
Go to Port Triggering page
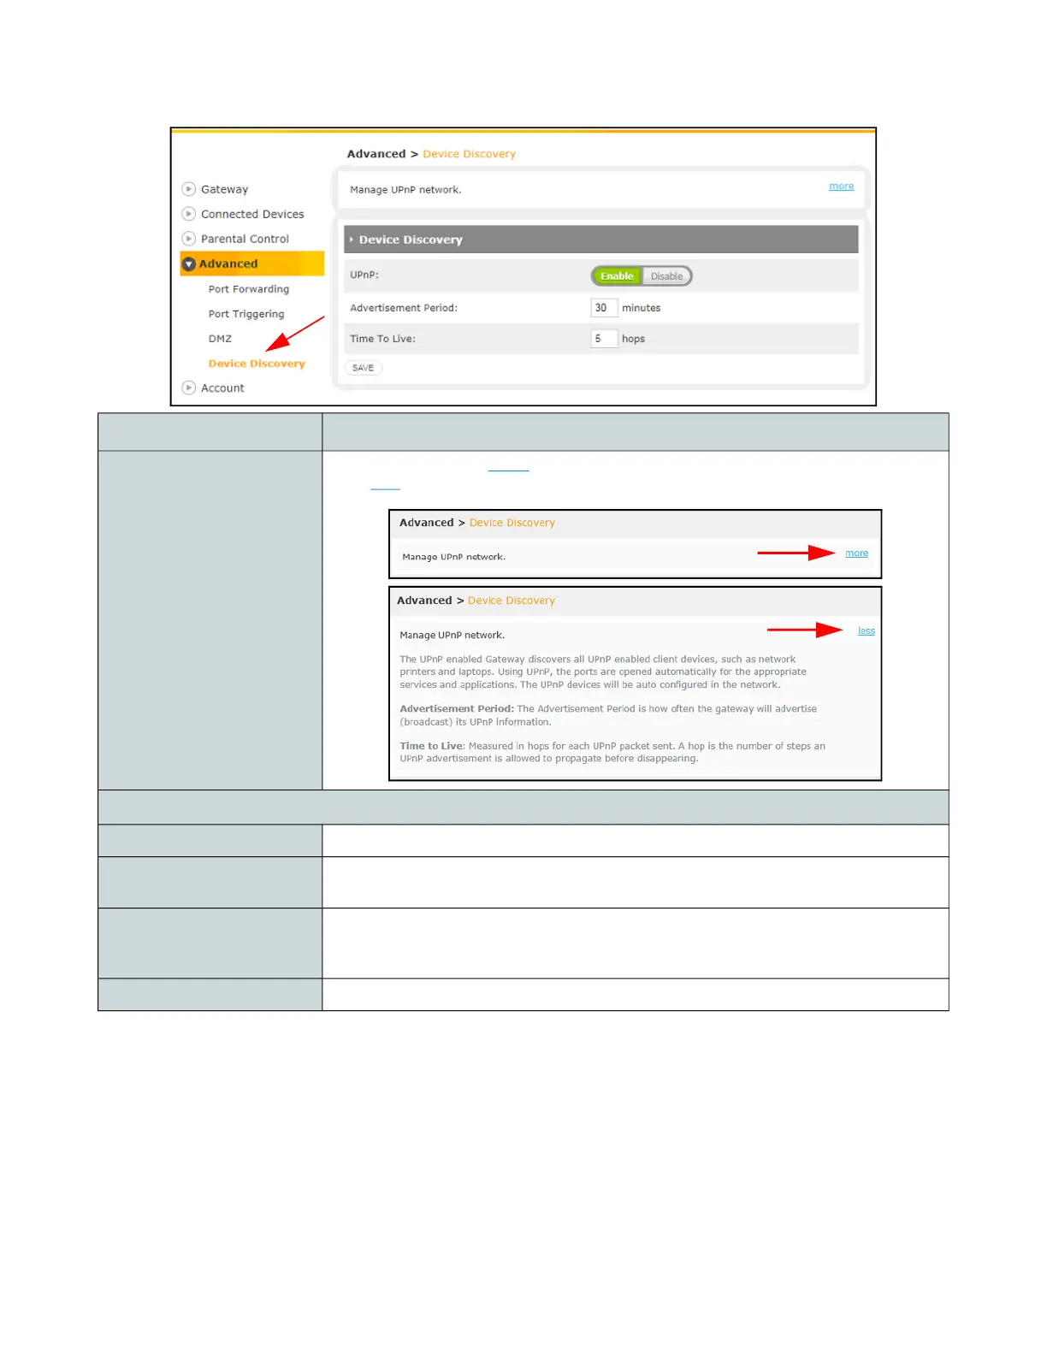[246, 314]
